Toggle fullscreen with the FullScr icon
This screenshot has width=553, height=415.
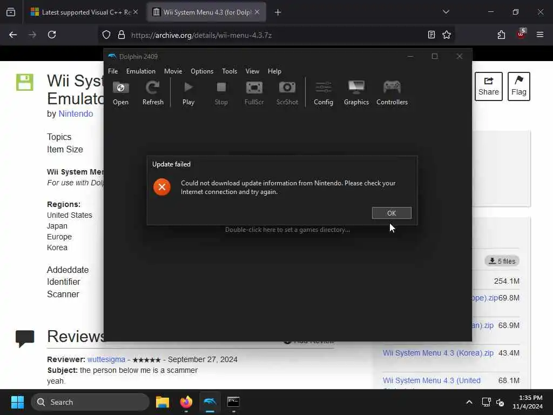tap(254, 93)
